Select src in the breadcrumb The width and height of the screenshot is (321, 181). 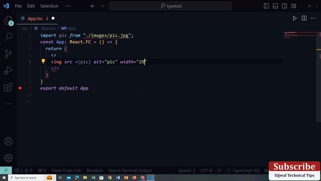(25, 28)
